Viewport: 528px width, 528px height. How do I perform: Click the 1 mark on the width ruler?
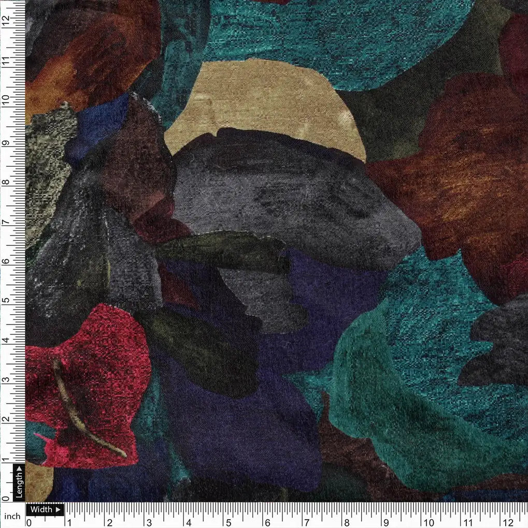pyautogui.click(x=69, y=522)
